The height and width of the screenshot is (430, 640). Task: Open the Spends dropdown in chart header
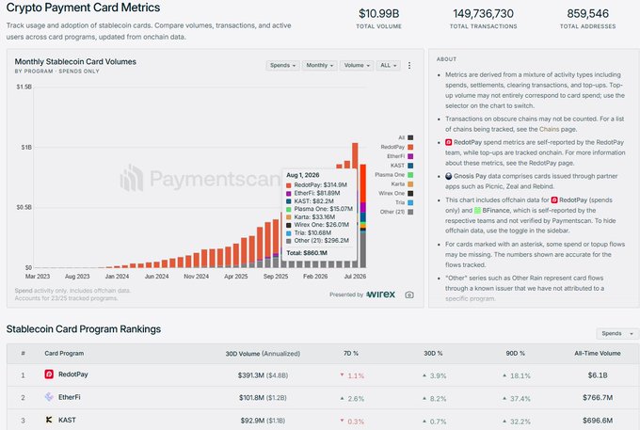tap(282, 65)
